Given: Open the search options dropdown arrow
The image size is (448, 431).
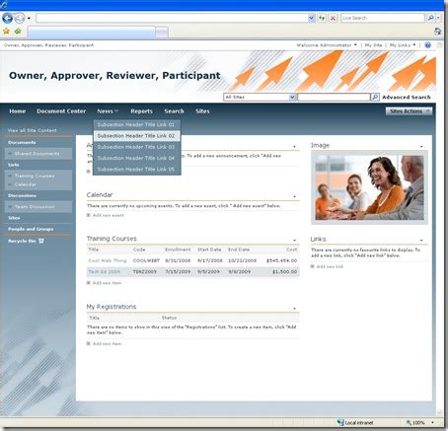Looking at the screenshot, I should pos(438,18).
